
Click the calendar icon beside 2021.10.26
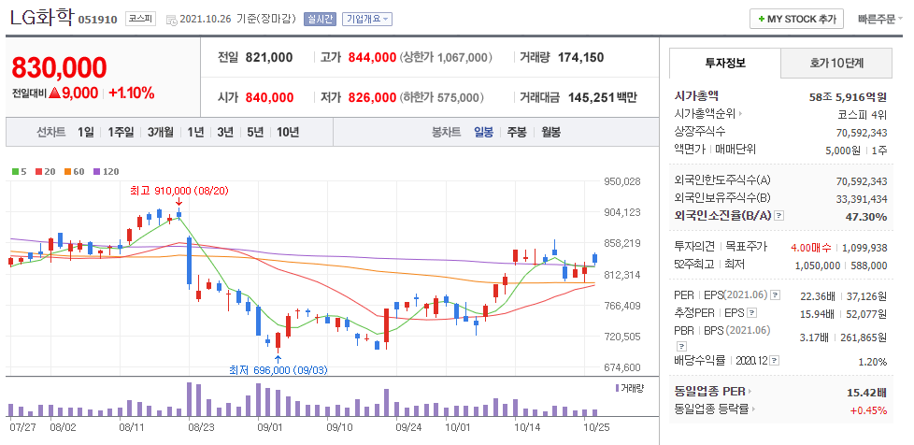[171, 20]
